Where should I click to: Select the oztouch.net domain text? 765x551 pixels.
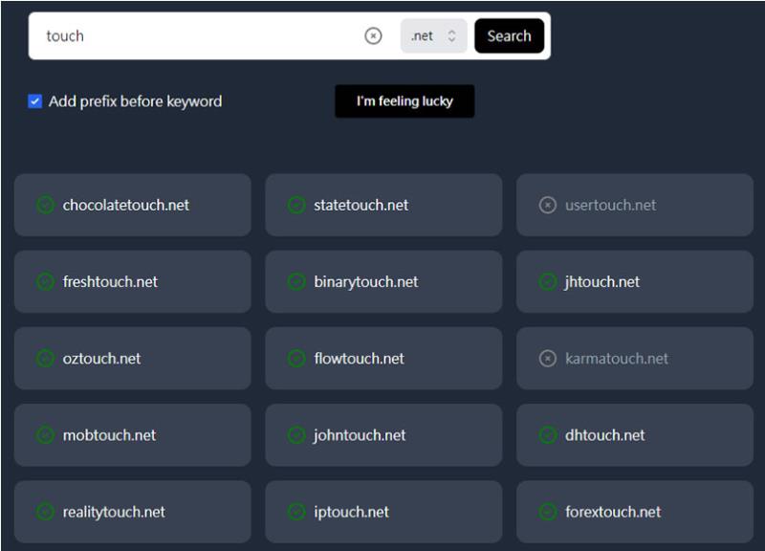tap(101, 359)
